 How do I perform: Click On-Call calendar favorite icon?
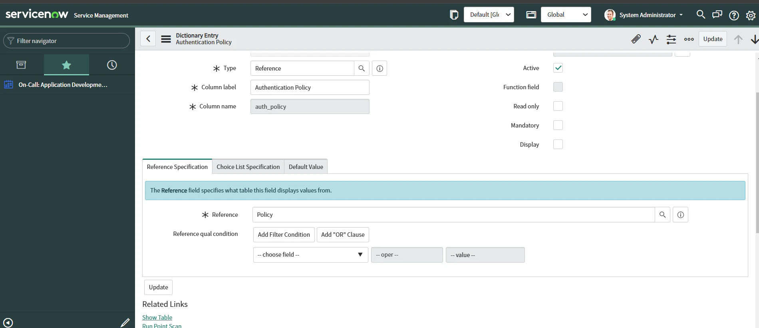8,84
